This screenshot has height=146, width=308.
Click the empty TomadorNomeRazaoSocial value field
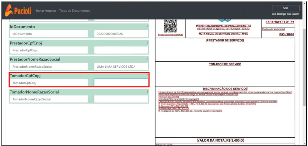coord(121,99)
